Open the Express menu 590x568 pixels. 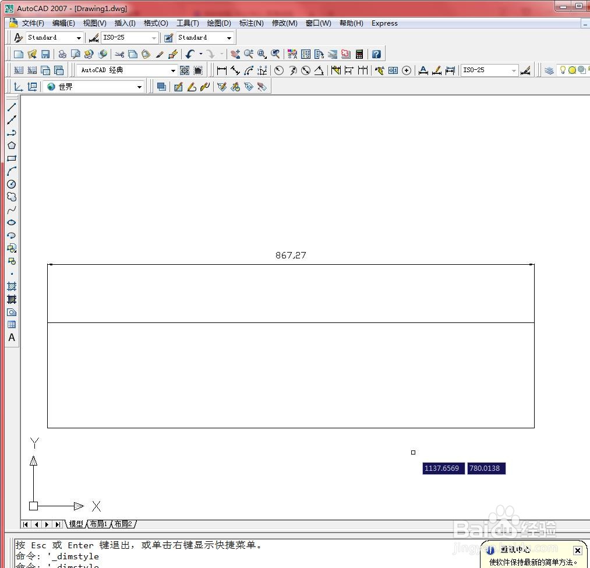(384, 23)
